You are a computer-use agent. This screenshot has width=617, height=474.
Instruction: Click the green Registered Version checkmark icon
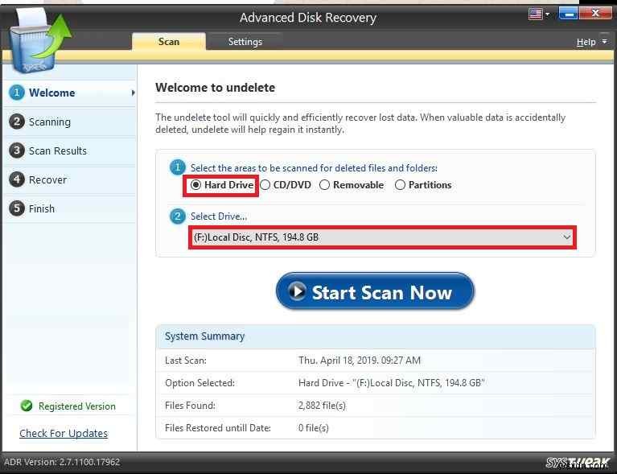[x=27, y=406]
